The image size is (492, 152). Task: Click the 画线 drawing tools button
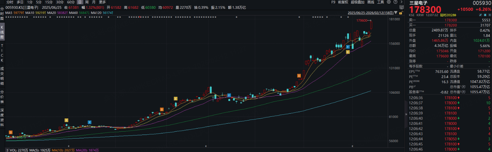point(371,2)
